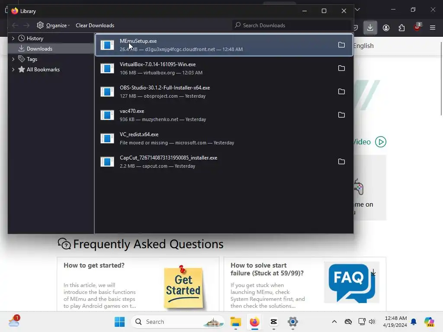This screenshot has height=332, width=443.
Task: Click the Library forward arrow
Action: [x=26, y=26]
